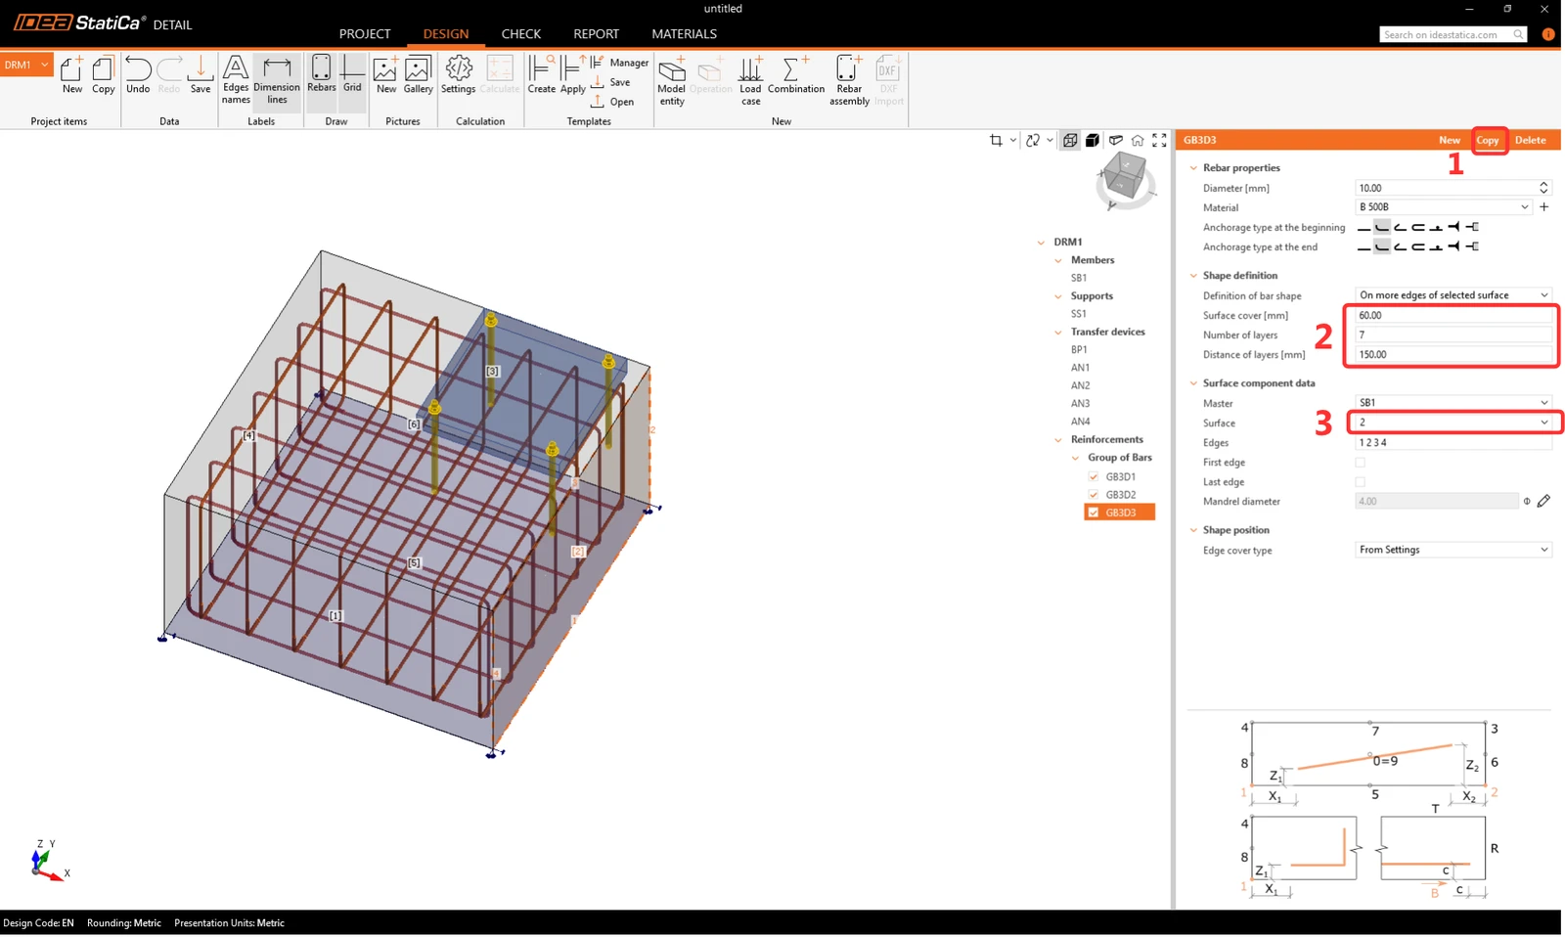Click the Delete button in GB3D3 header
Image resolution: width=1565 pixels, height=937 pixels.
pyautogui.click(x=1531, y=140)
